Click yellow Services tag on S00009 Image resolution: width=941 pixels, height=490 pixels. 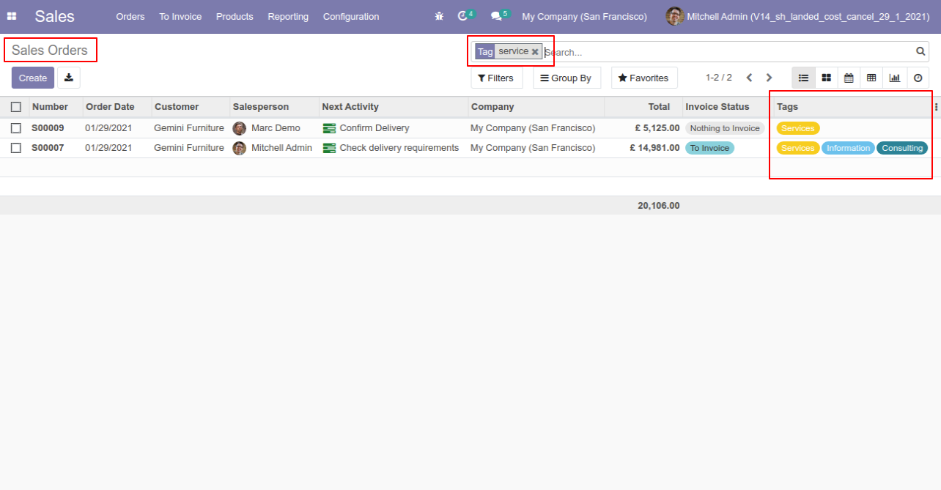point(798,128)
